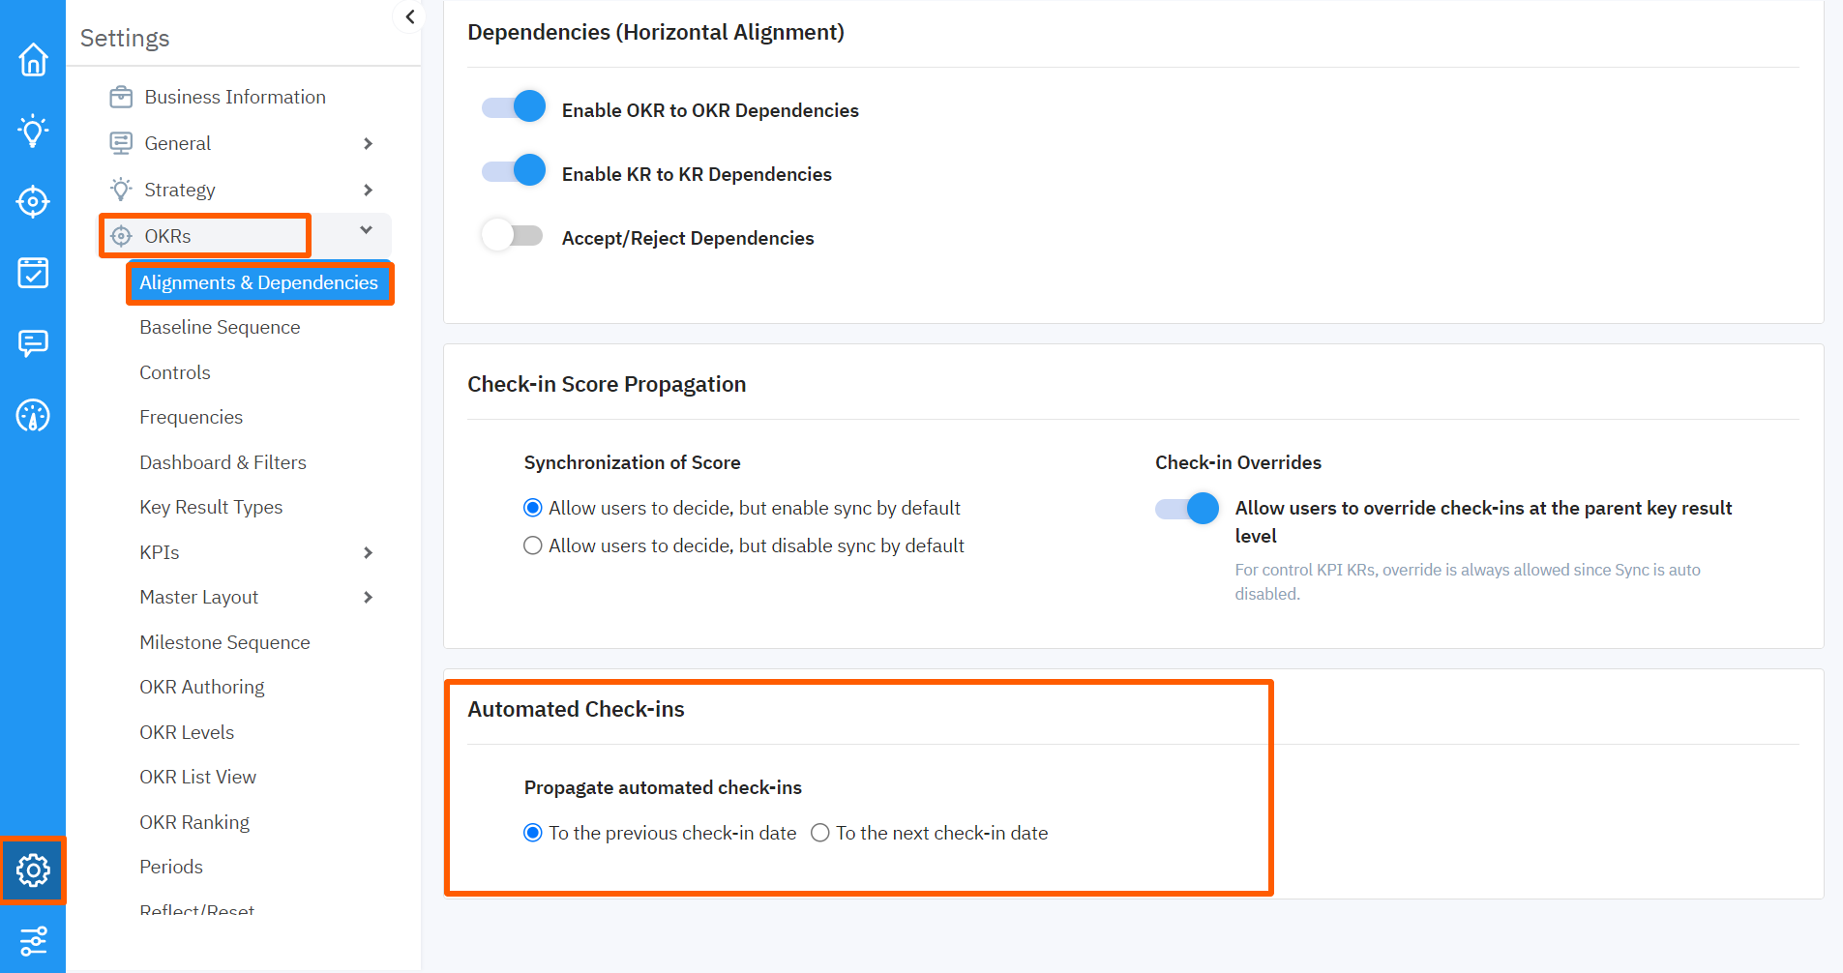1843x973 pixels.
Task: Turn off Check-in Overrides switch
Action: click(x=1185, y=508)
